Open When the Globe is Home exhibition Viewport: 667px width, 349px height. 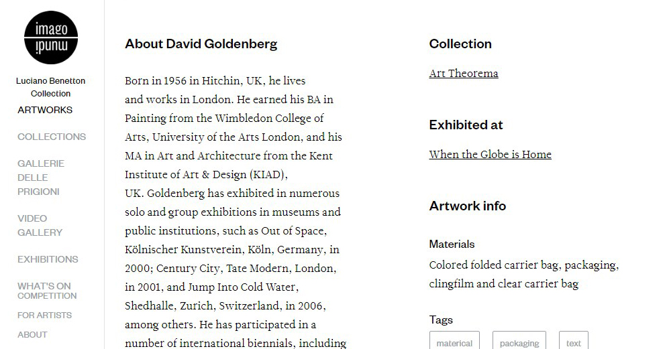[490, 155]
